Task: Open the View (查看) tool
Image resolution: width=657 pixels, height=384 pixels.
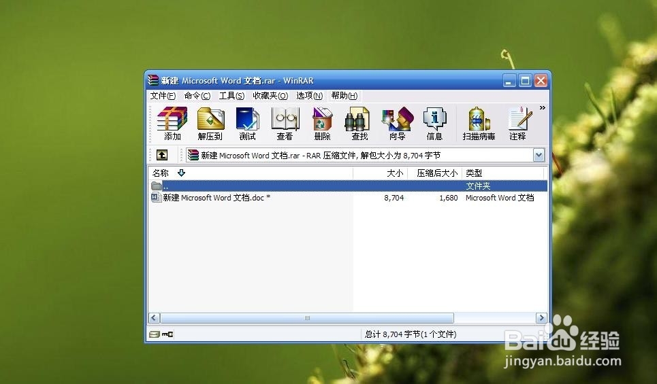Action: coord(285,124)
